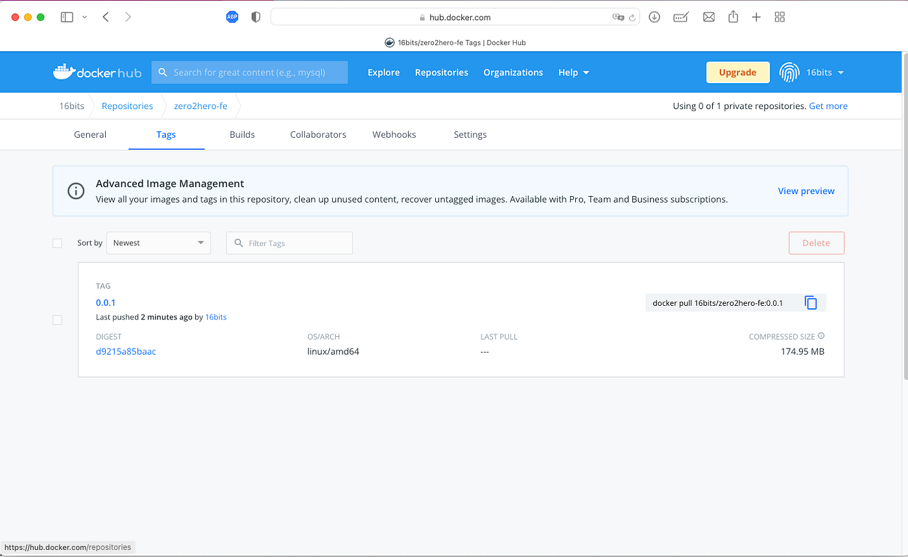908x557 pixels.
Task: Click the translate icon in address bar
Action: (618, 18)
